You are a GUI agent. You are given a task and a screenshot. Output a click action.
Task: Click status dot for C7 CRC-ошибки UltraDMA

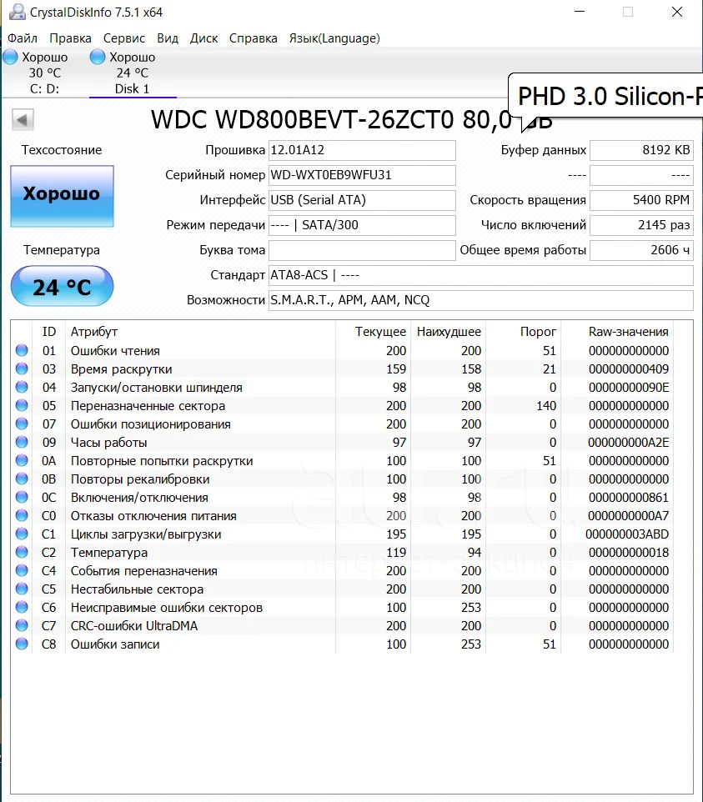click(22, 625)
